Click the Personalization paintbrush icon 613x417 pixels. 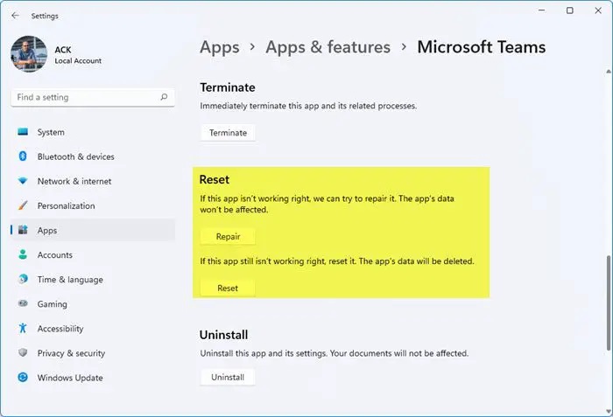(x=23, y=206)
